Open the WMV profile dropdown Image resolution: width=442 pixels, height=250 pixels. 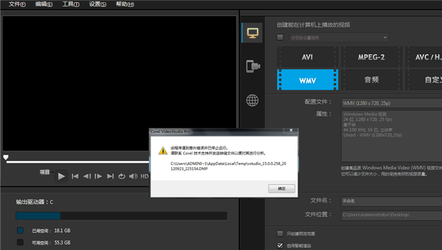[x=392, y=103]
